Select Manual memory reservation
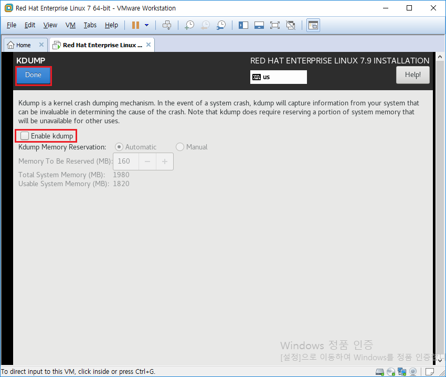Screen dimensions: 446x377 [180, 147]
